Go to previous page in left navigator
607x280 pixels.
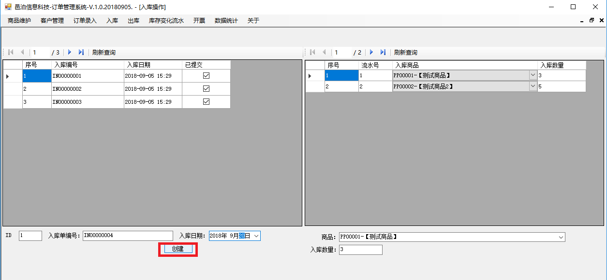pyautogui.click(x=22, y=52)
